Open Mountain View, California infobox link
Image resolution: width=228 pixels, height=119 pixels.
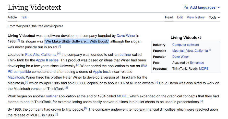(190, 51)
